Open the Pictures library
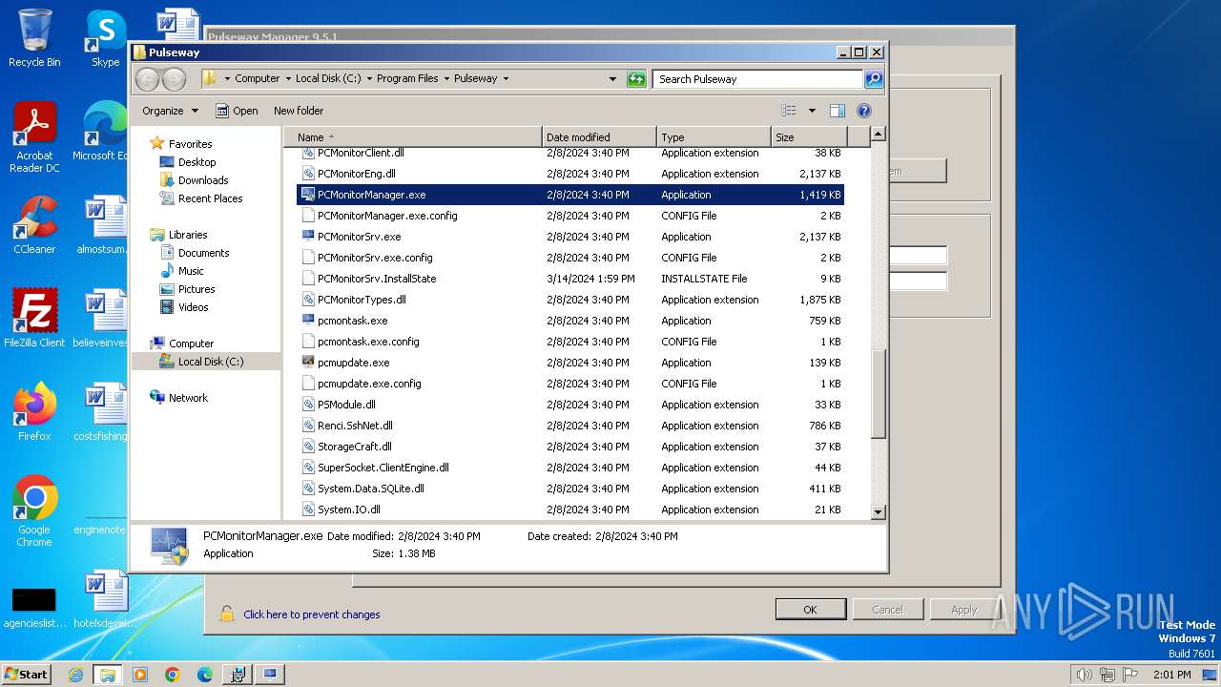The width and height of the screenshot is (1221, 687). [x=196, y=289]
